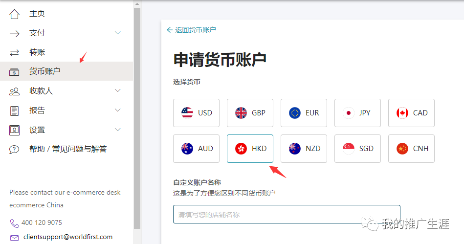Image resolution: width=464 pixels, height=244 pixels.
Task: Click the 自定义账户名称 label
Action: click(197, 182)
